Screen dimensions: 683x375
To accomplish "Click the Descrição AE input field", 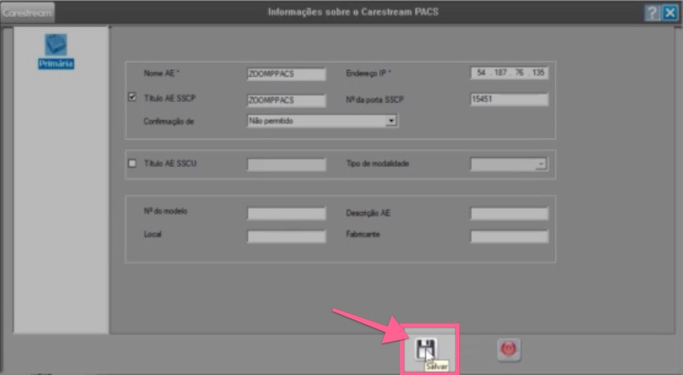I will point(509,214).
